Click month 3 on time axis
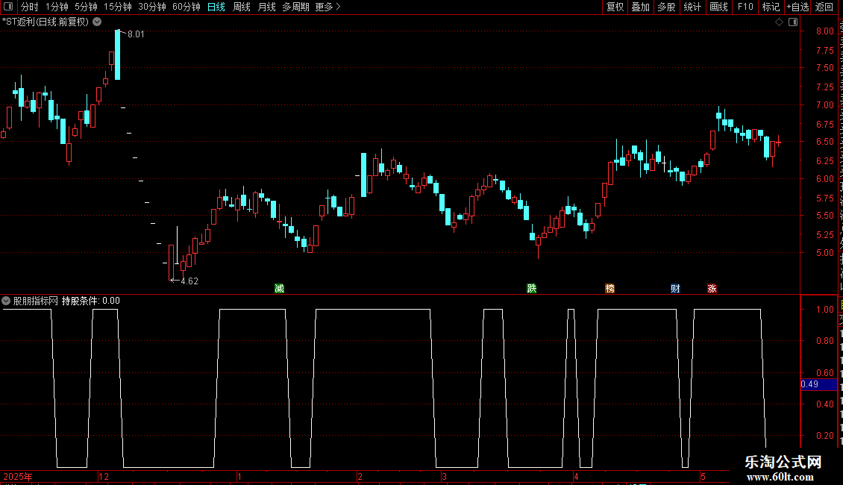 pos(444,476)
